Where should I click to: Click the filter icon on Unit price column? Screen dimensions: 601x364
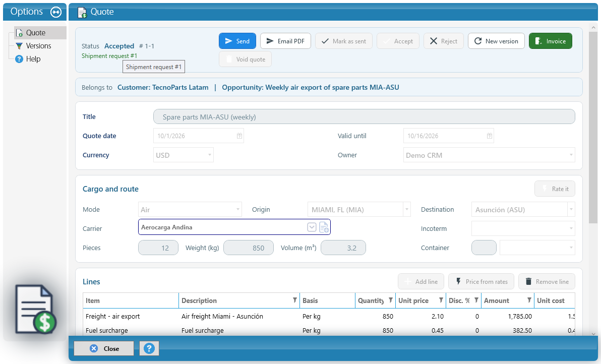[441, 300]
